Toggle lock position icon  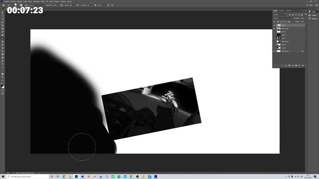coord(284,22)
